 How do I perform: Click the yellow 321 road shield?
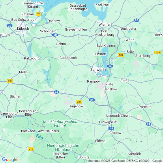pyautogui.click(x=79, y=102)
